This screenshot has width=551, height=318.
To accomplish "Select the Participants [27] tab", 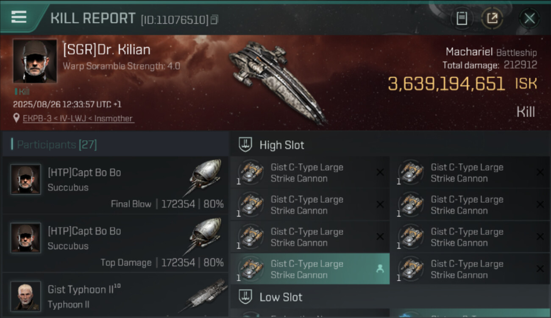I will [x=57, y=145].
